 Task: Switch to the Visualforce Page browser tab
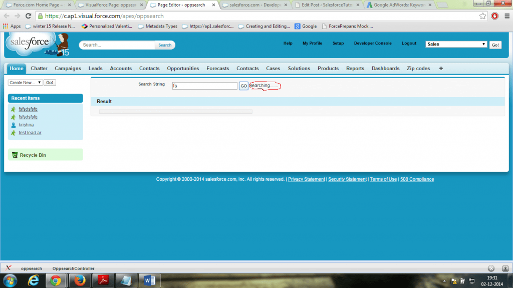(x=111, y=5)
